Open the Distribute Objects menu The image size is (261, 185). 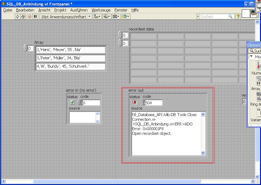pyautogui.click(x=107, y=16)
